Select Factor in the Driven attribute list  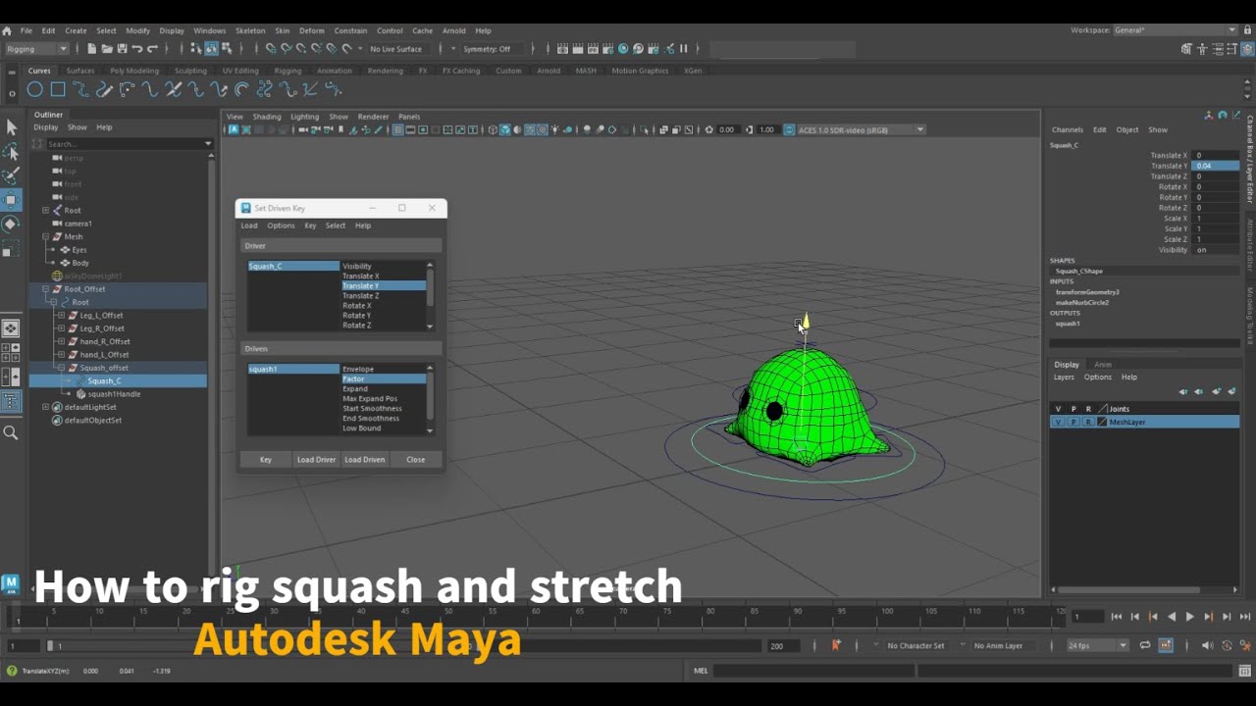click(x=383, y=378)
